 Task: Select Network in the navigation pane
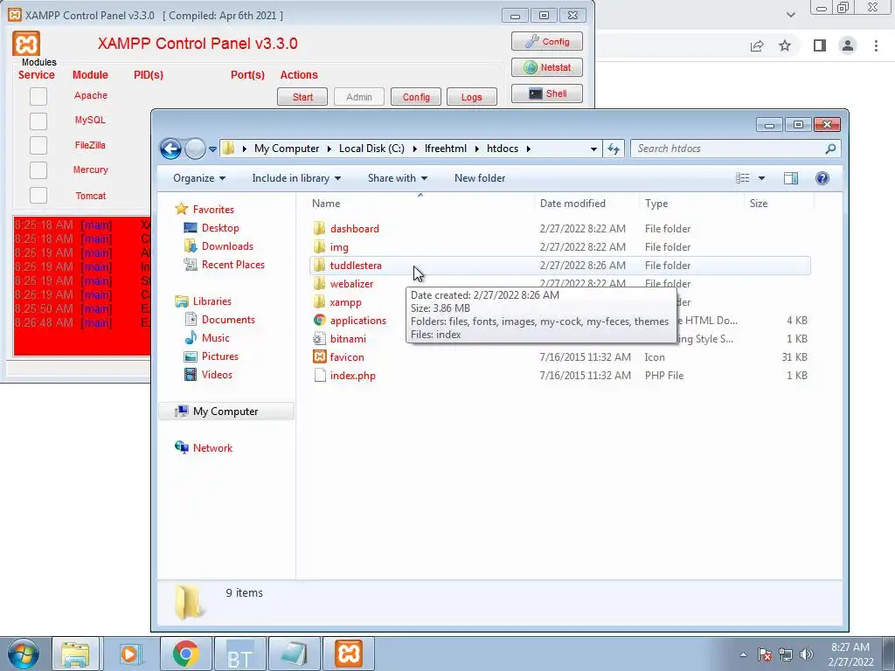pyautogui.click(x=212, y=448)
